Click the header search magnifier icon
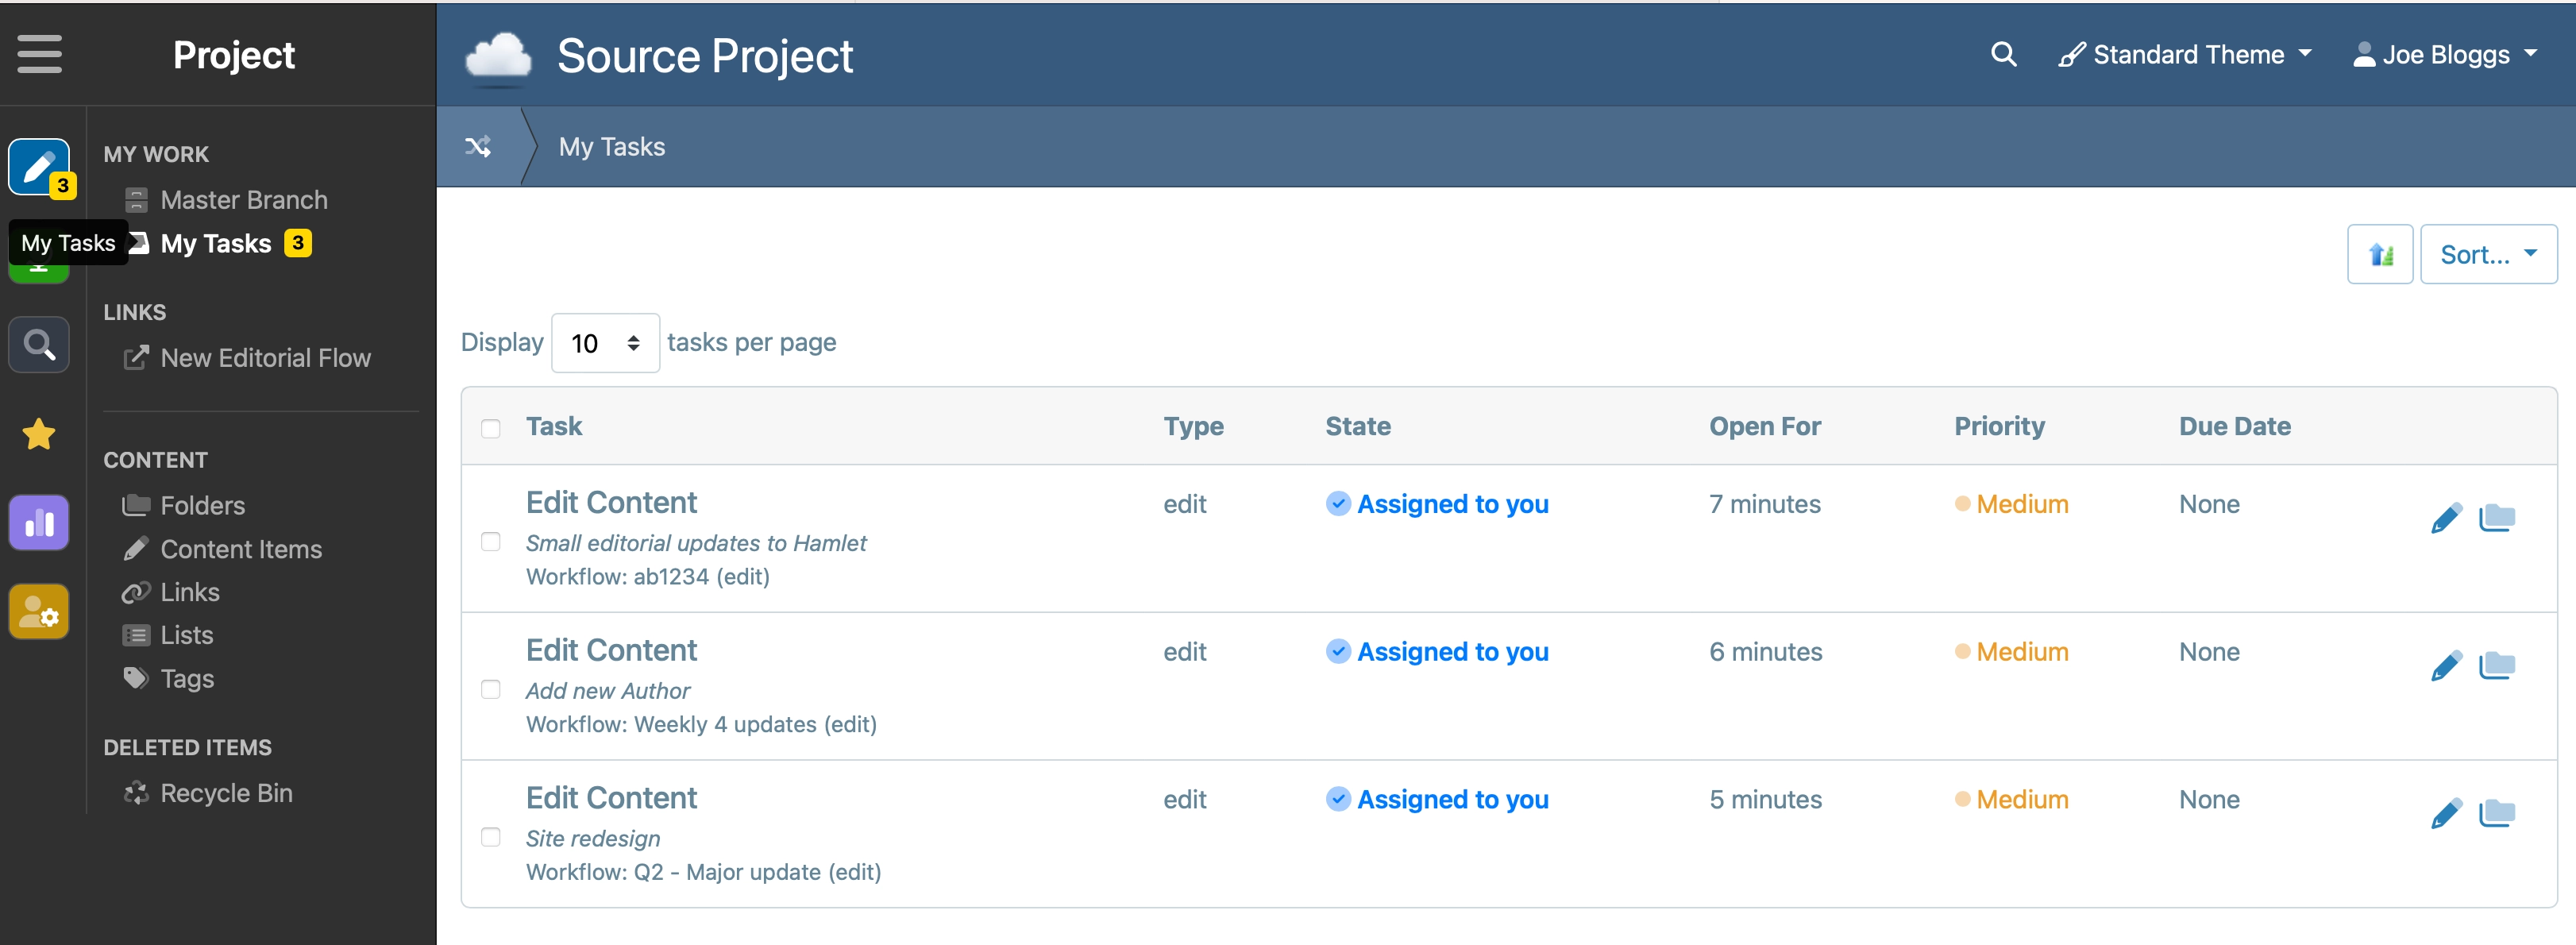2576x945 pixels. (2003, 54)
